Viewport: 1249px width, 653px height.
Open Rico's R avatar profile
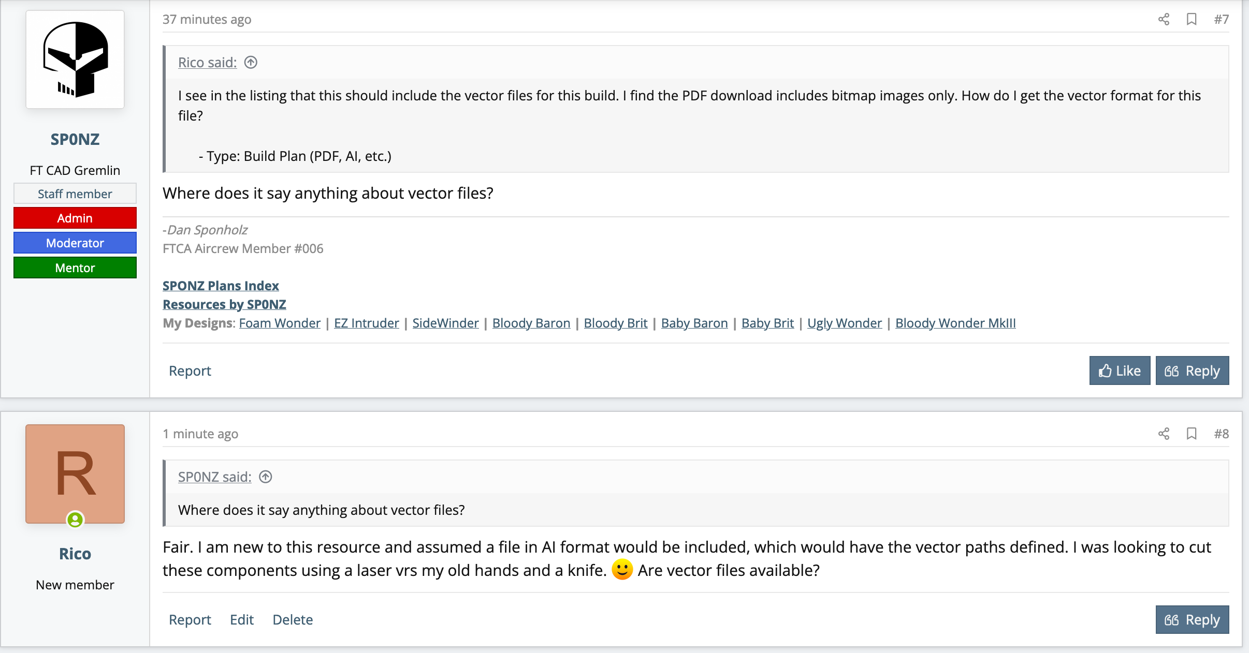(75, 474)
